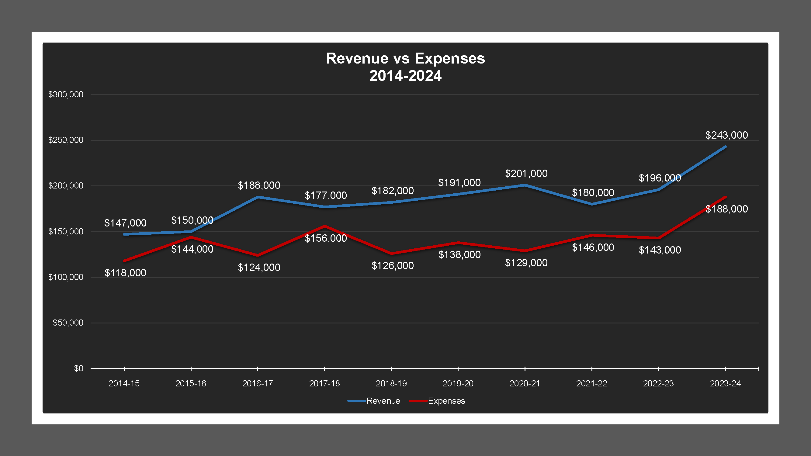Select the $188,000 revenue label for 2016-17
811x456 pixels.
click(259, 185)
